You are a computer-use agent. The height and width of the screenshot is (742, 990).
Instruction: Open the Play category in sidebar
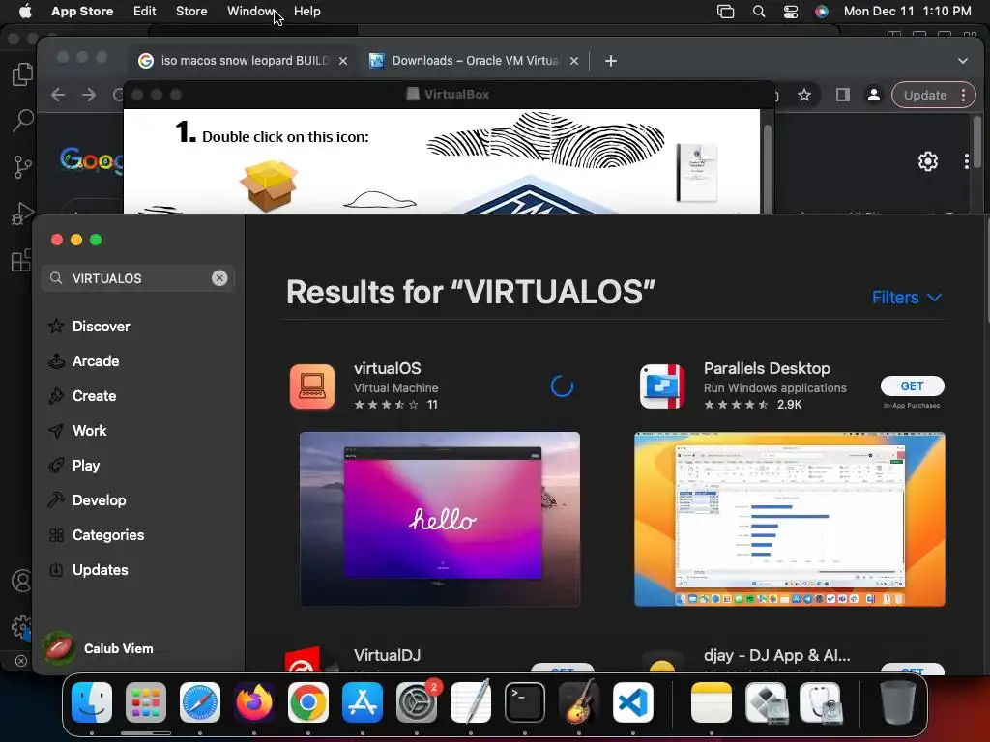coord(73,465)
